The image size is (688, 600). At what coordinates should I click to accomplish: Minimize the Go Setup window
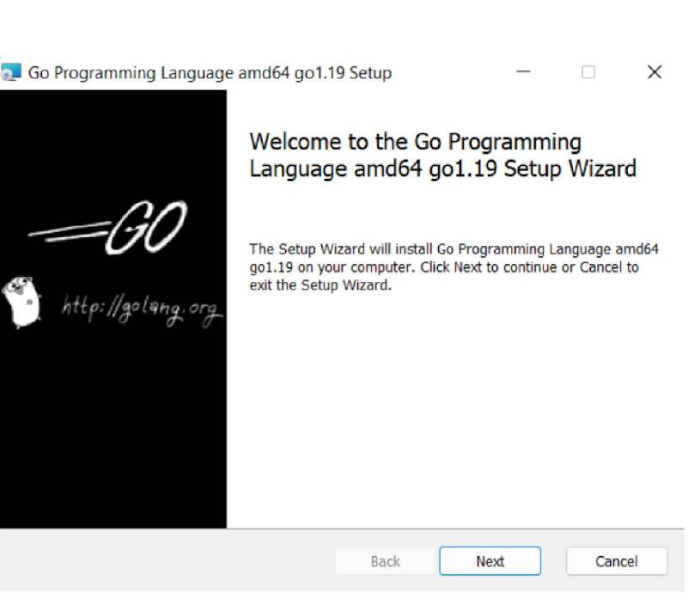click(523, 71)
